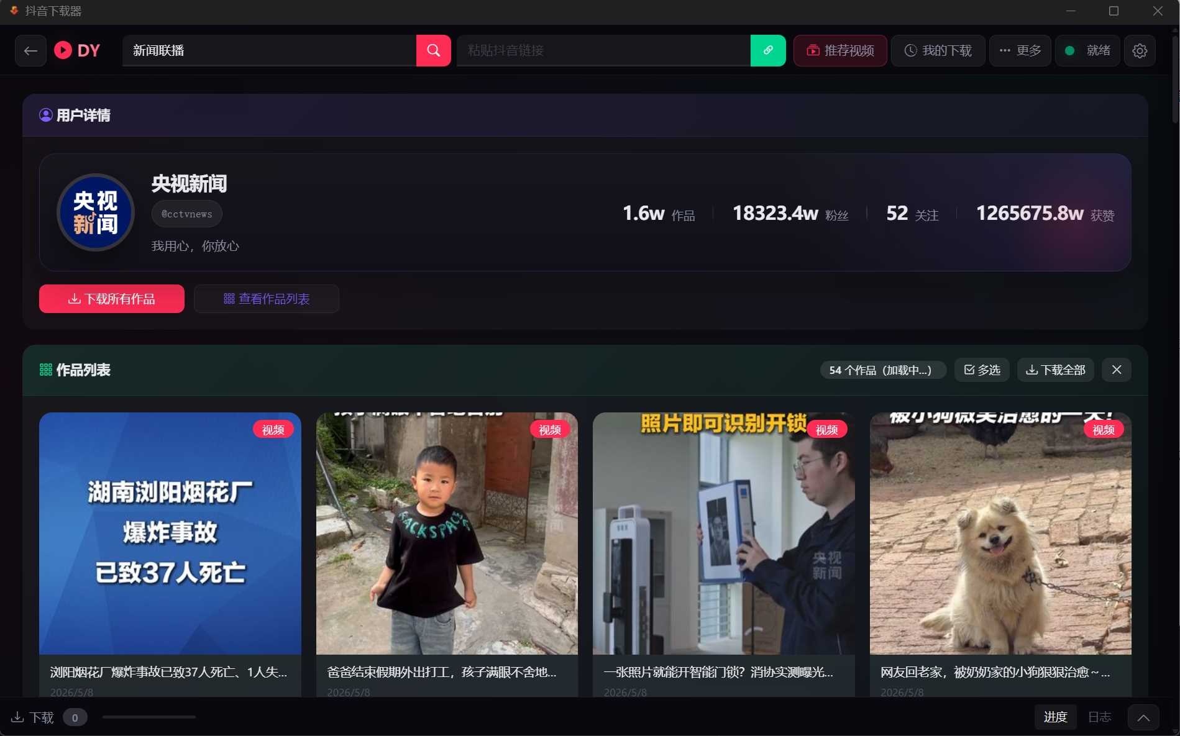1180x736 pixels.
Task: Click the 54 个作品 (加载中...) label
Action: click(x=883, y=370)
